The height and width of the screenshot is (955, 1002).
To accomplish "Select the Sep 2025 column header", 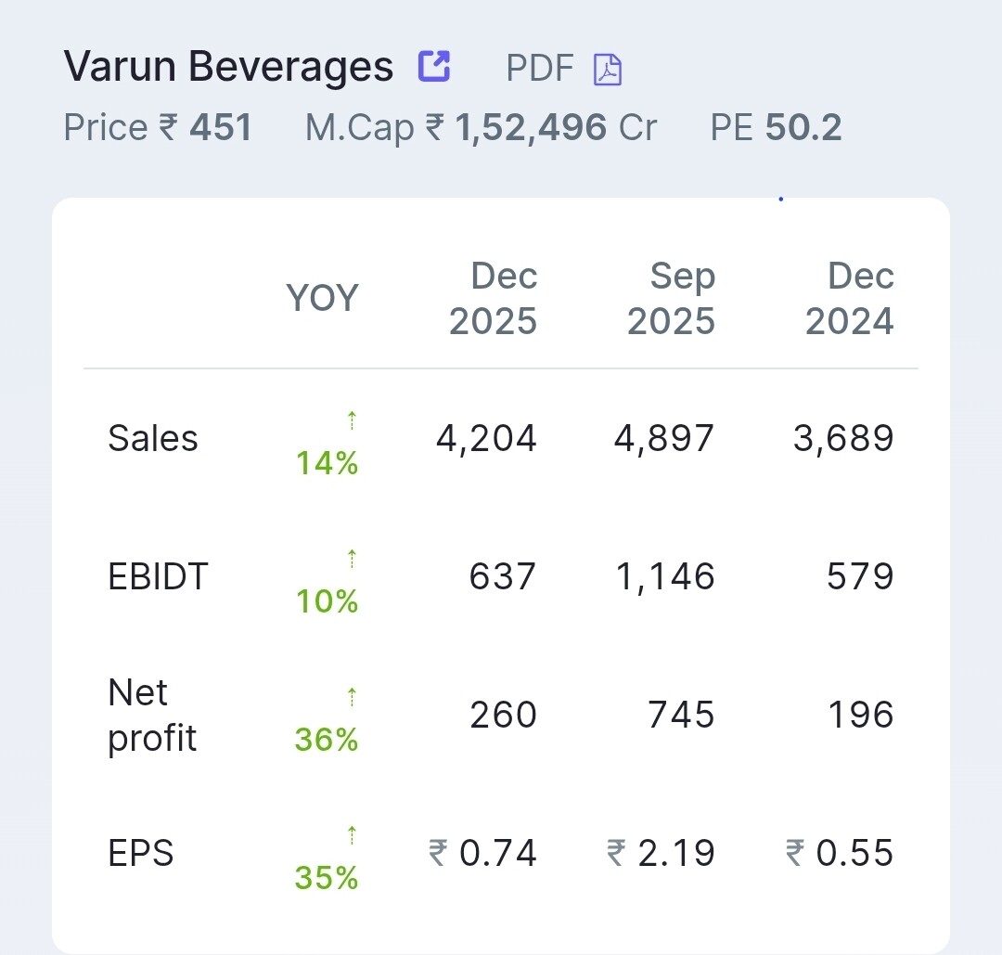I will [672, 298].
